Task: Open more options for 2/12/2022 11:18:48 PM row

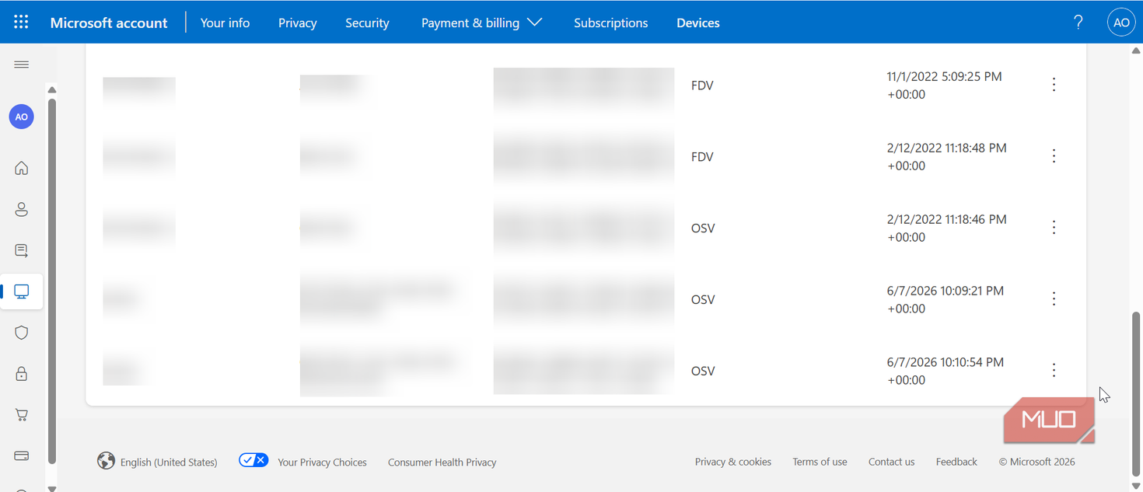Action: coord(1054,156)
